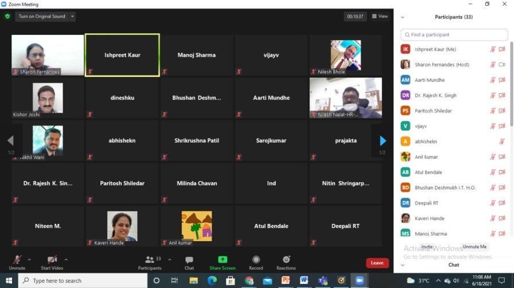Viewport: 514px width, 288px height.
Task: Expand audio options arrow beside Unmute
Action: pos(29,259)
